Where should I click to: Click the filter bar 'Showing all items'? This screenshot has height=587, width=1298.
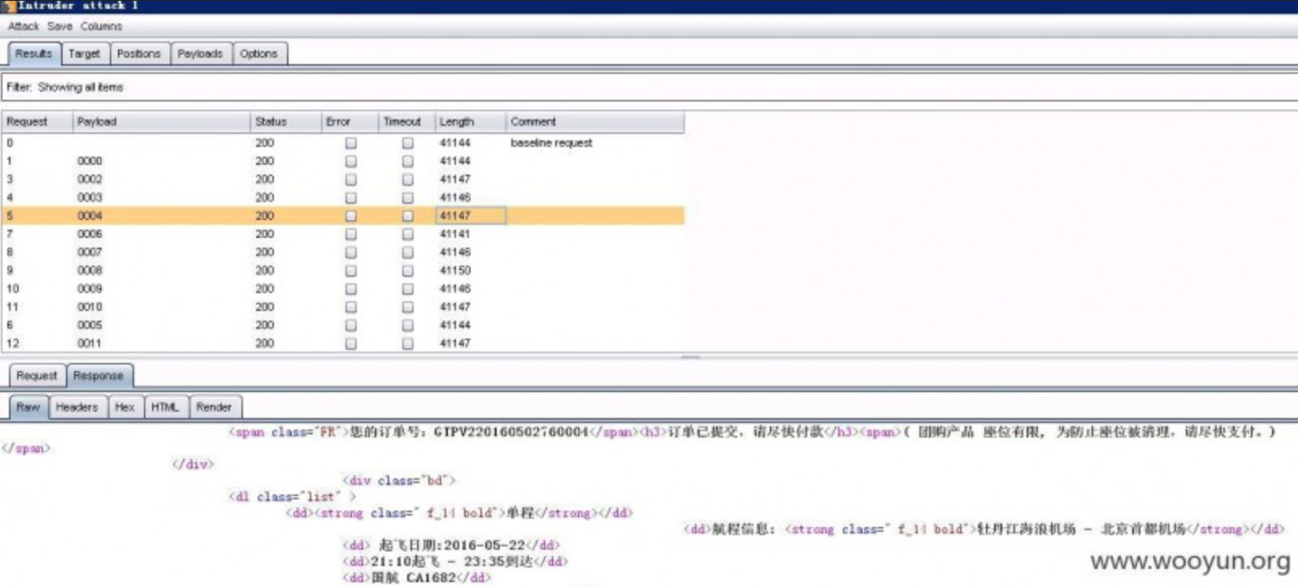[649, 87]
